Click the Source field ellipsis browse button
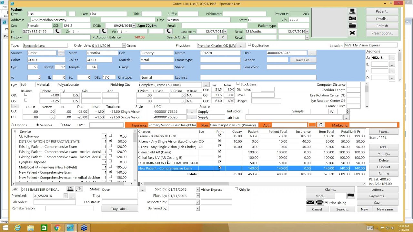Screen dimensions: 413x232 click(x=61, y=53)
